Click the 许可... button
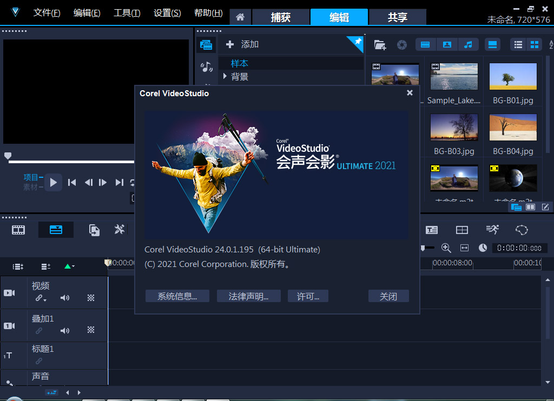 pos(308,296)
